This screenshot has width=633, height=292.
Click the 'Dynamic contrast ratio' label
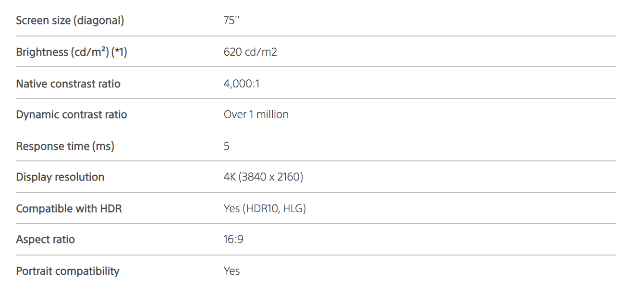pos(72,114)
